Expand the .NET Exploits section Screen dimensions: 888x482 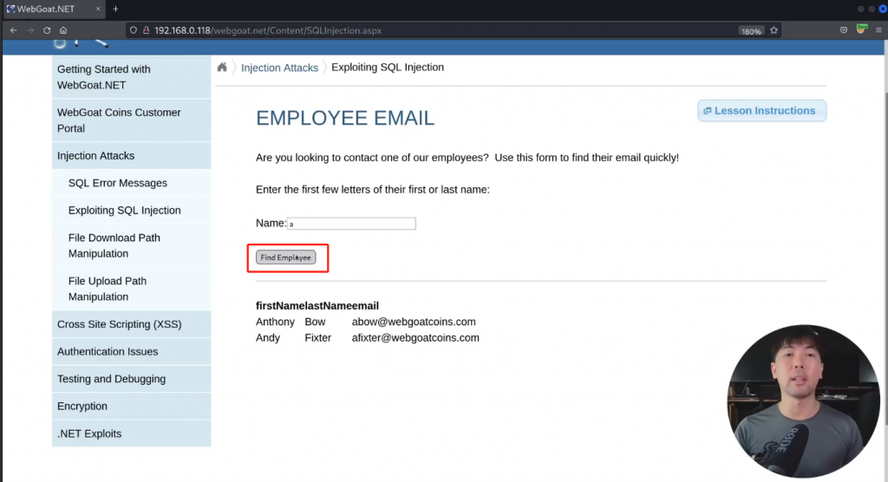tap(132, 433)
